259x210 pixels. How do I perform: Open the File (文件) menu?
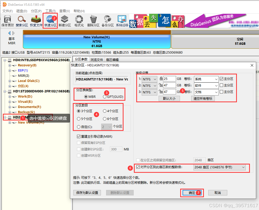[x=8, y=11]
